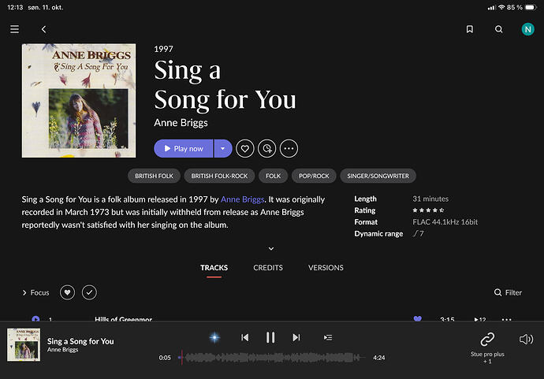The height and width of the screenshot is (379, 544).
Task: Open Play now dropdown arrow
Action: (x=223, y=148)
